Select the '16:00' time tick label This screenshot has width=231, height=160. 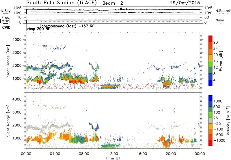coord(142,154)
